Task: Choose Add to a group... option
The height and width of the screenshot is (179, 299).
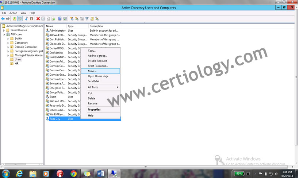Action: click(x=100, y=56)
